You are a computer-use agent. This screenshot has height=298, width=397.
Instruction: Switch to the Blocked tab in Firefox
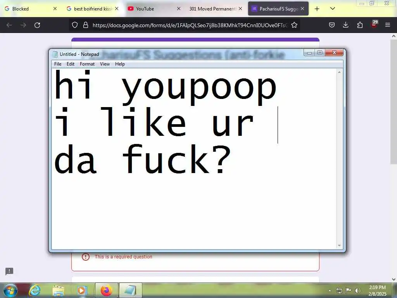tap(30, 9)
